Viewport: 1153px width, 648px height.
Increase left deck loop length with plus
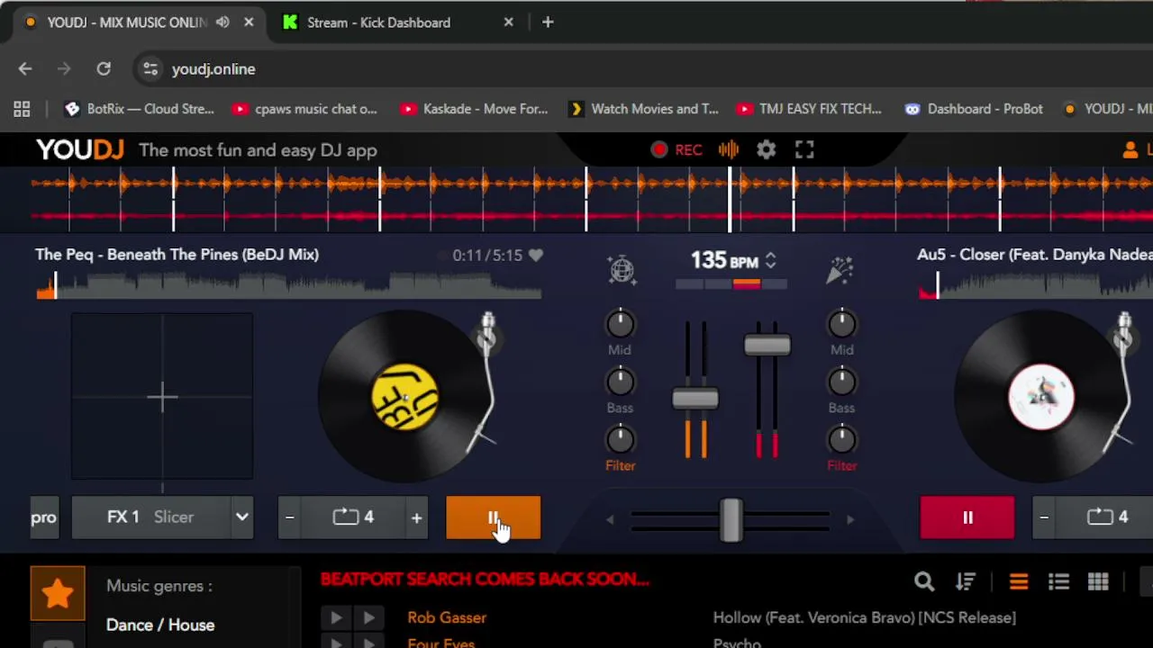pos(416,517)
